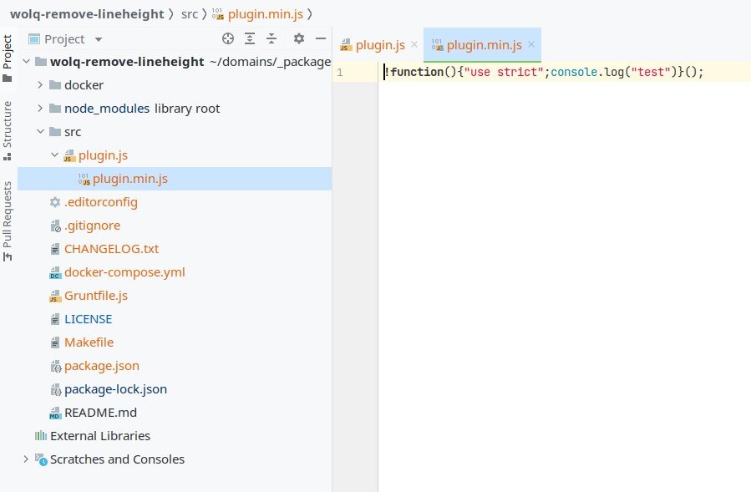The image size is (751, 492).
Task: Click the locate file crosshair icon
Action: [228, 38]
